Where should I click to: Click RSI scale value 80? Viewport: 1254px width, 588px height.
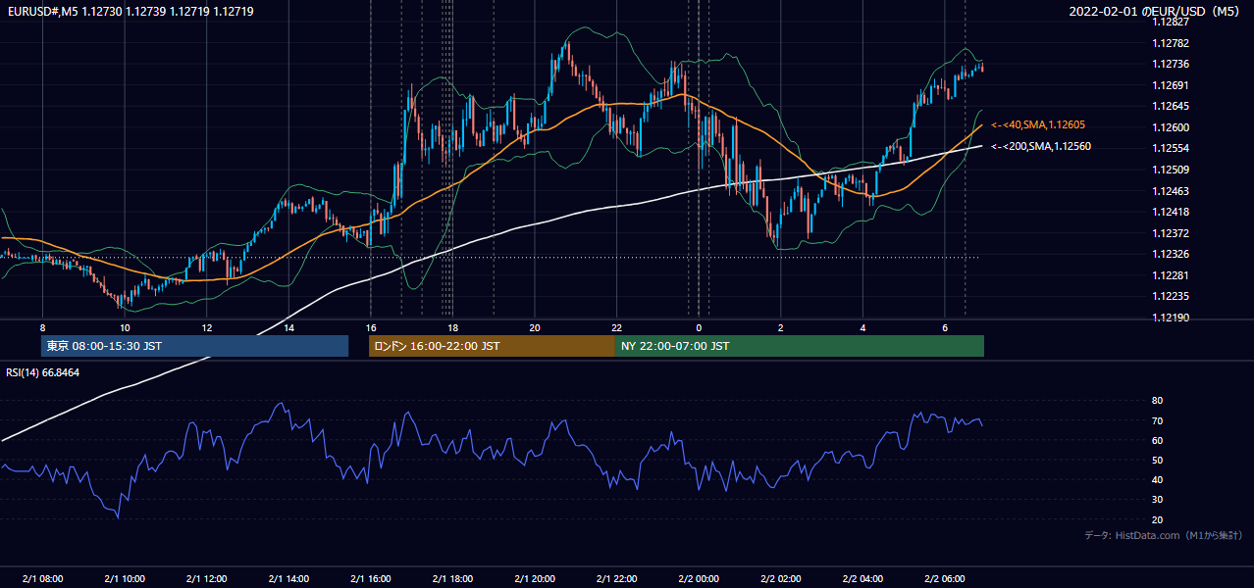(1157, 401)
